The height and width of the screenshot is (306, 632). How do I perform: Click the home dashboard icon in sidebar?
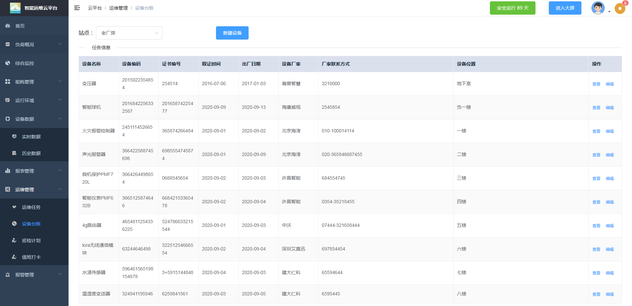point(8,26)
